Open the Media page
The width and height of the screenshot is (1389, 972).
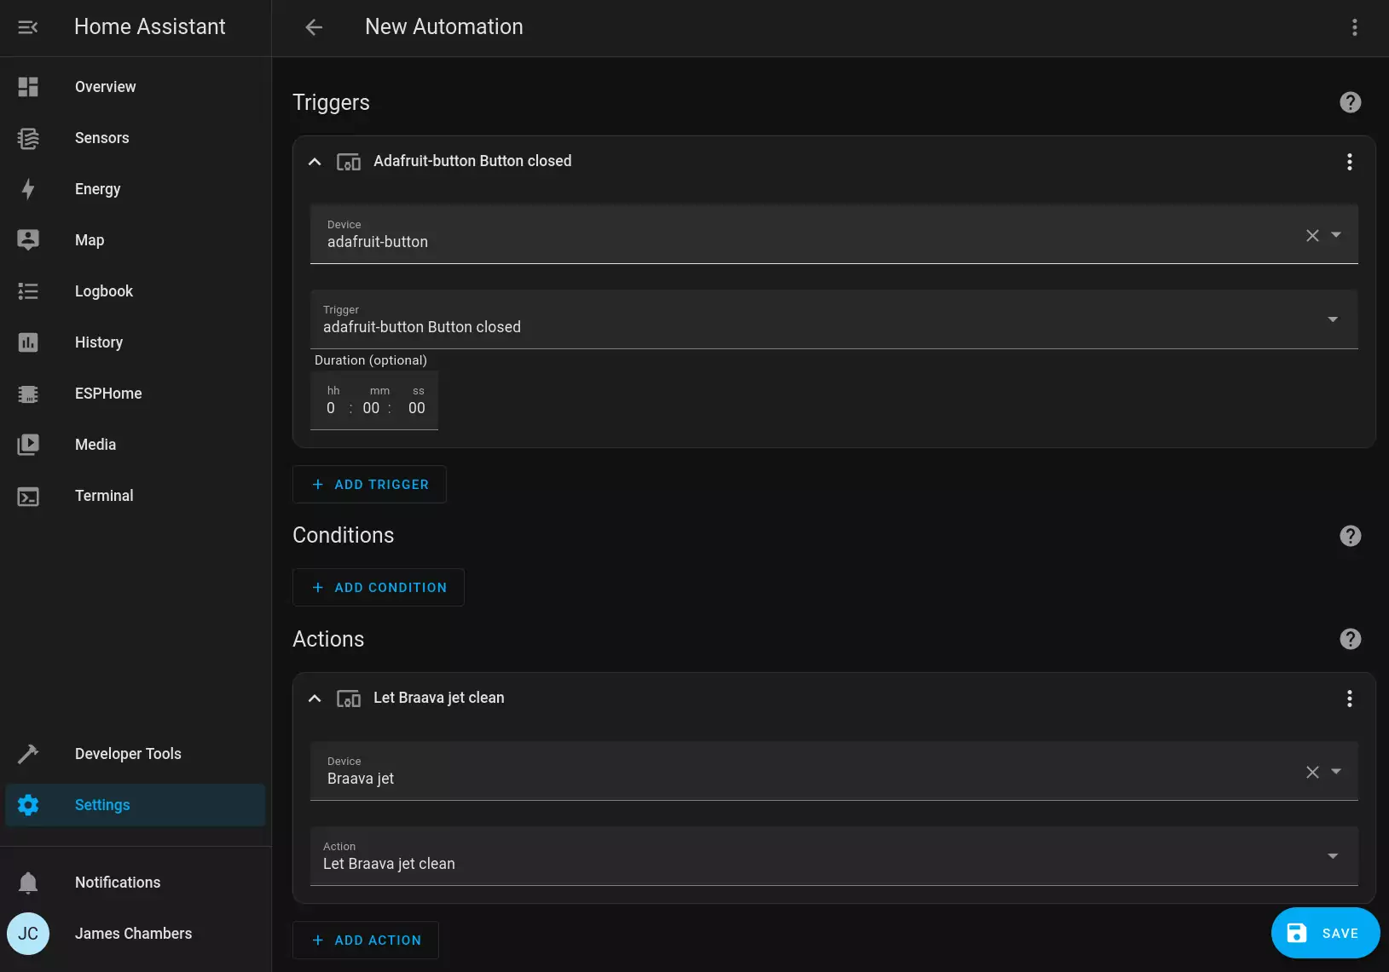pyautogui.click(x=136, y=445)
